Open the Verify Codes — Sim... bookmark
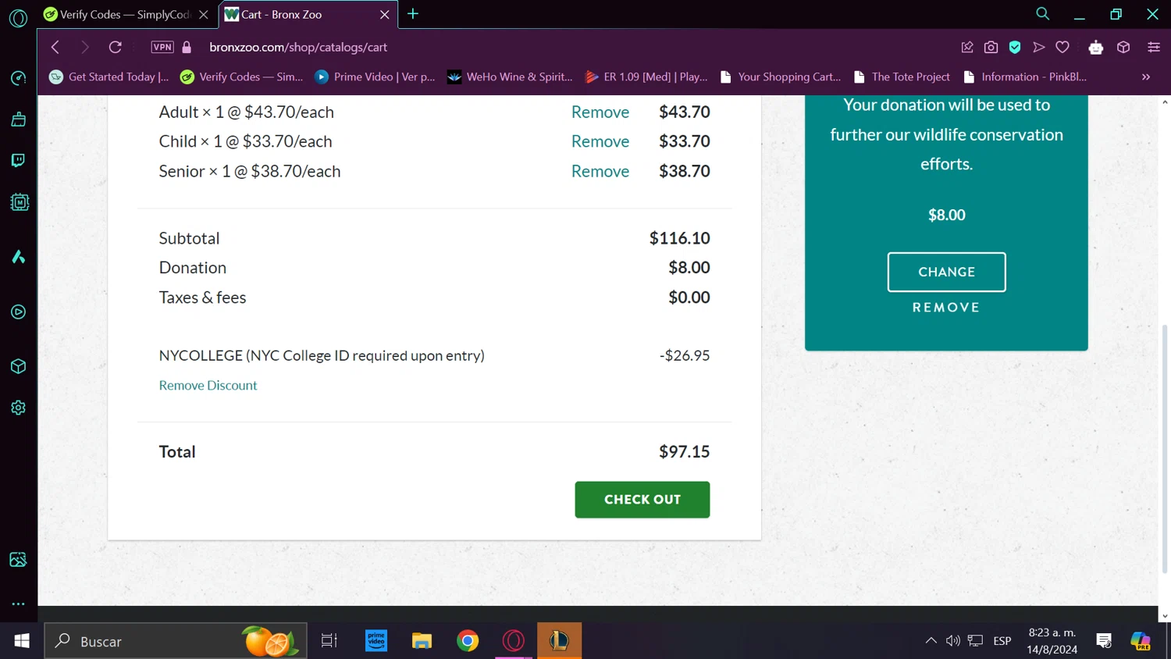The height and width of the screenshot is (659, 1171). pos(241,77)
